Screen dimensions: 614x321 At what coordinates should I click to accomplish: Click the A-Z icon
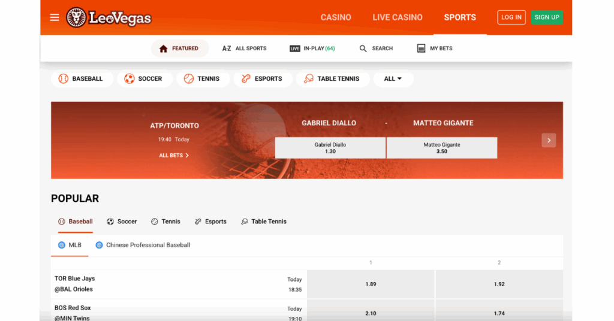pyautogui.click(x=226, y=49)
